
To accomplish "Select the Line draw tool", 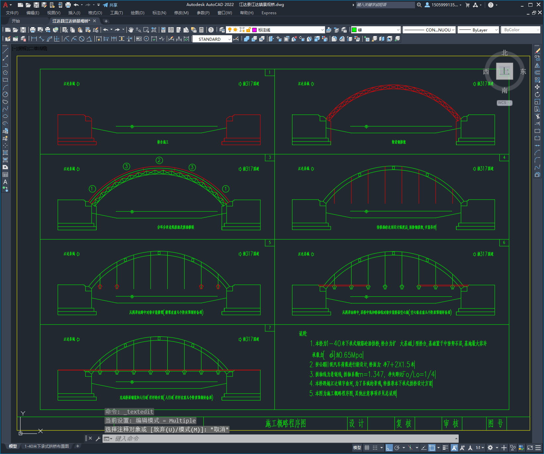I will (5, 51).
